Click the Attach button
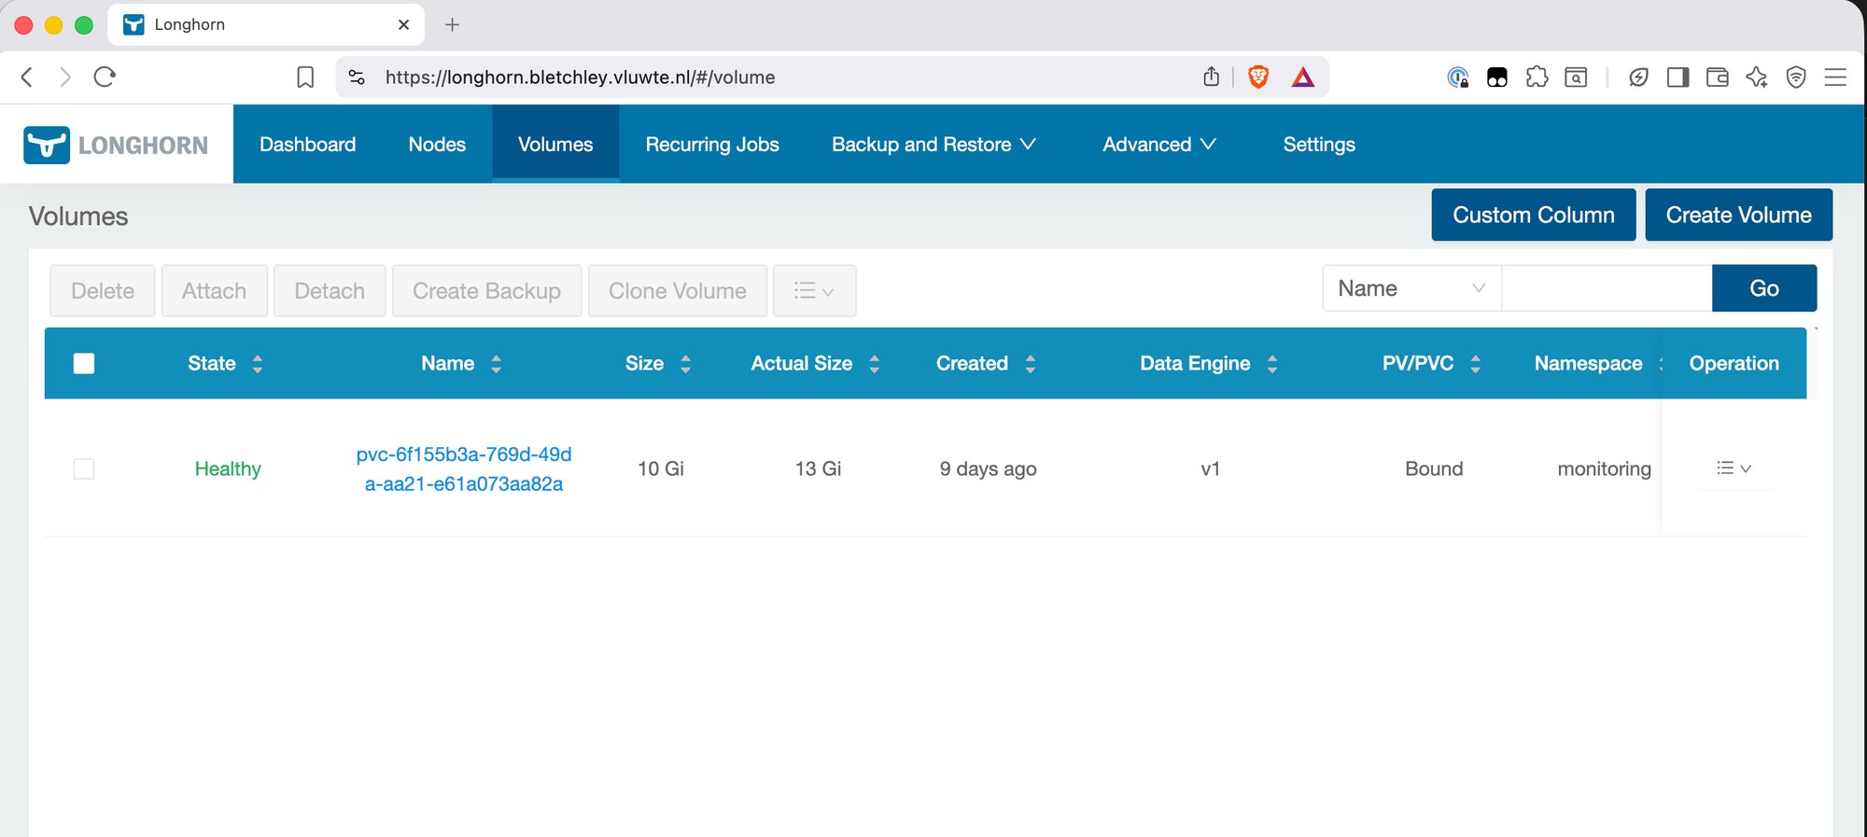This screenshot has height=837, width=1867. pyautogui.click(x=215, y=291)
